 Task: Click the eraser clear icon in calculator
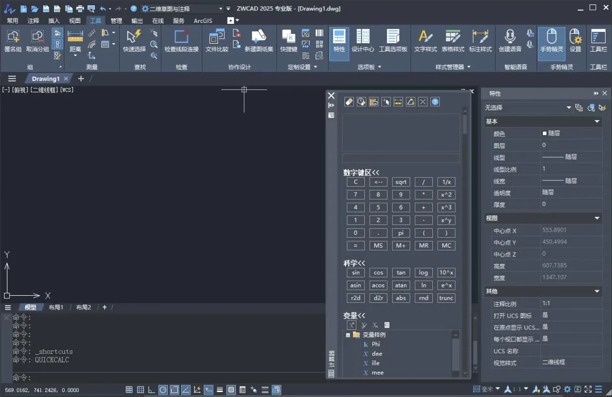pyautogui.click(x=349, y=102)
